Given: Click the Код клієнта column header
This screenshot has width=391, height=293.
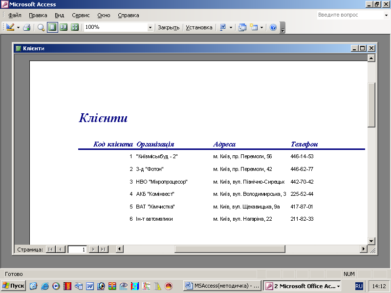Looking at the screenshot, I should point(113,144).
